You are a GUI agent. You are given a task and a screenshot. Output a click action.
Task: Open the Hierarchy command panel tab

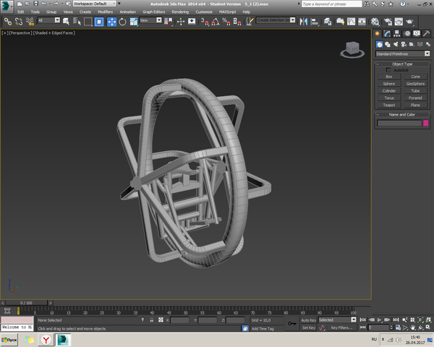coord(397,34)
